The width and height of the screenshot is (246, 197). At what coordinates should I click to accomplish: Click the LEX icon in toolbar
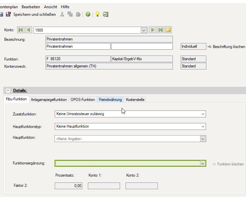click(x=105, y=14)
